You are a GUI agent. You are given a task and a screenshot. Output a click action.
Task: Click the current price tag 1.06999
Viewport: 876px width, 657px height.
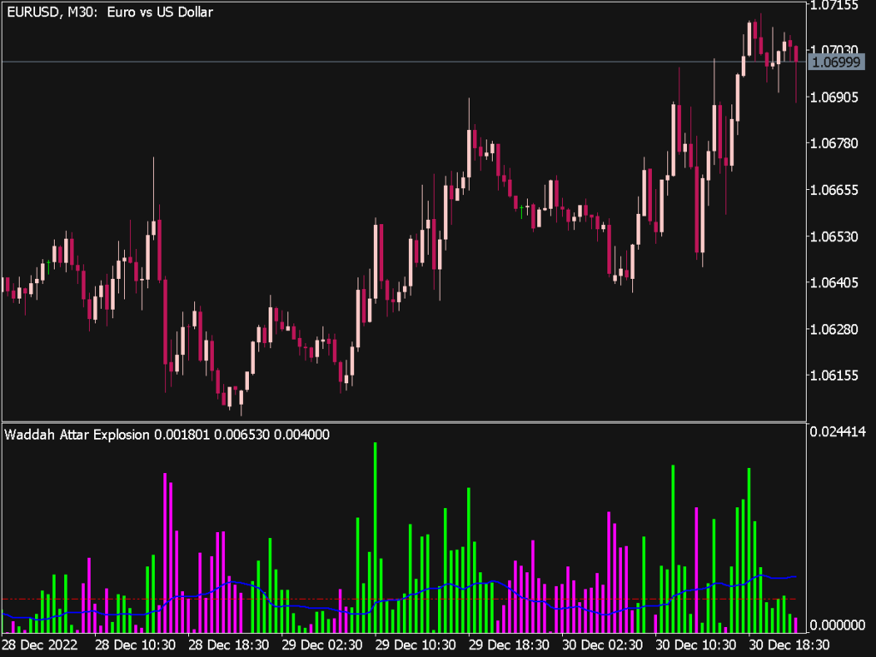(x=836, y=62)
